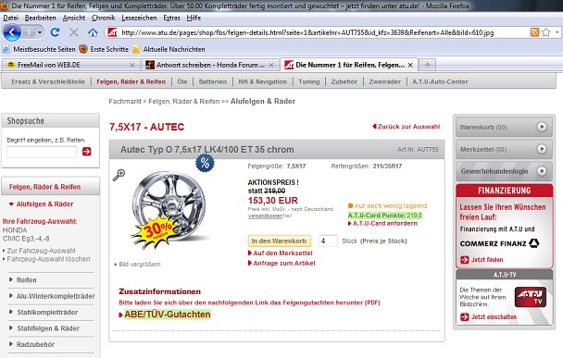This screenshot has height=358, width=563.
Task: Click the A.T.U site favicon in address bar
Action: [x=112, y=32]
